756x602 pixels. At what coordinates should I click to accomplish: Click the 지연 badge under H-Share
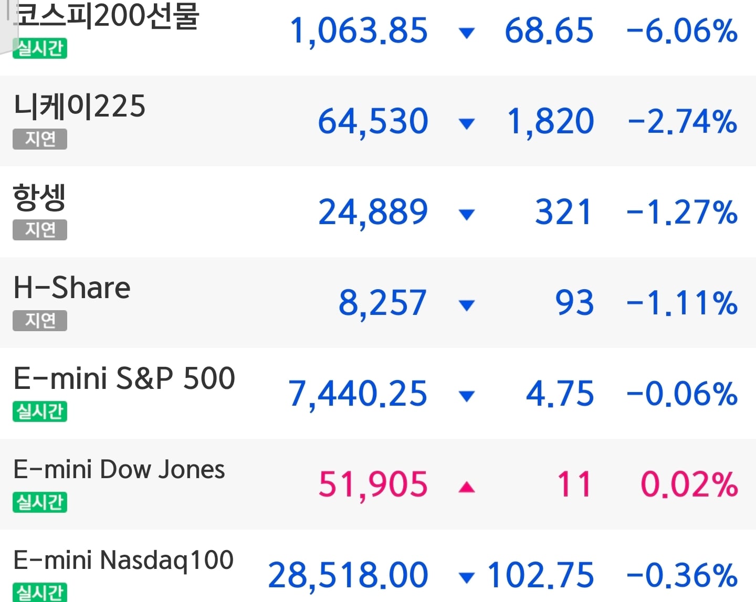[x=40, y=321]
